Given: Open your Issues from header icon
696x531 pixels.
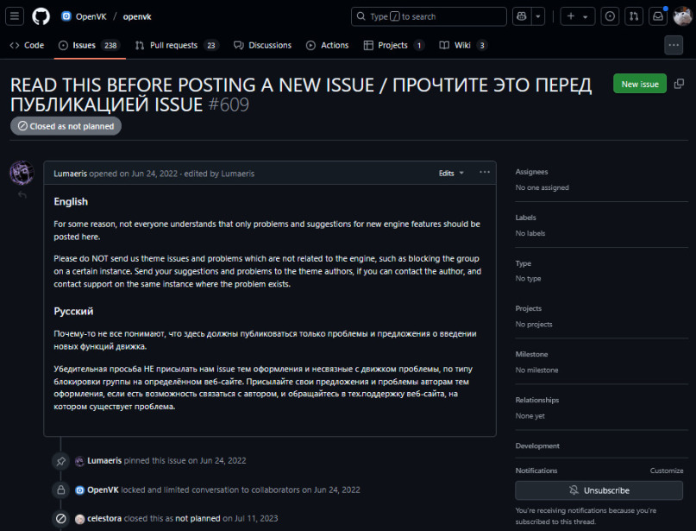Looking at the screenshot, I should [610, 16].
